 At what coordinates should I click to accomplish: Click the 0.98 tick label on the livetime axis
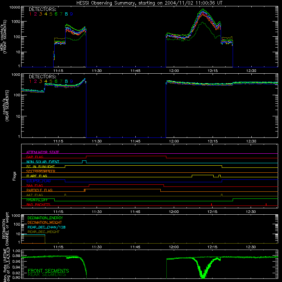click(x=17, y=256)
